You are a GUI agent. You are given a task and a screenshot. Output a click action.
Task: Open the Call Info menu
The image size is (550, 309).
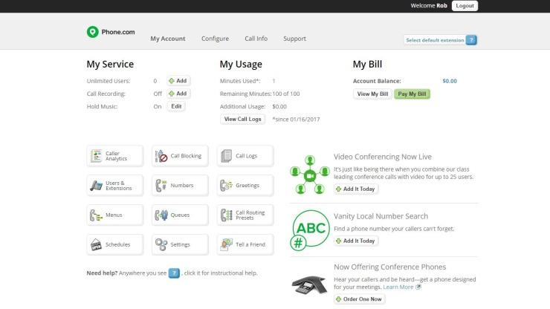pos(256,39)
